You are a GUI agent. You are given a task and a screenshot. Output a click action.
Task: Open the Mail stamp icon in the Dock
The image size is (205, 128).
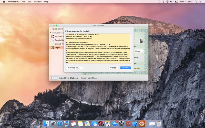(x=67, y=124)
